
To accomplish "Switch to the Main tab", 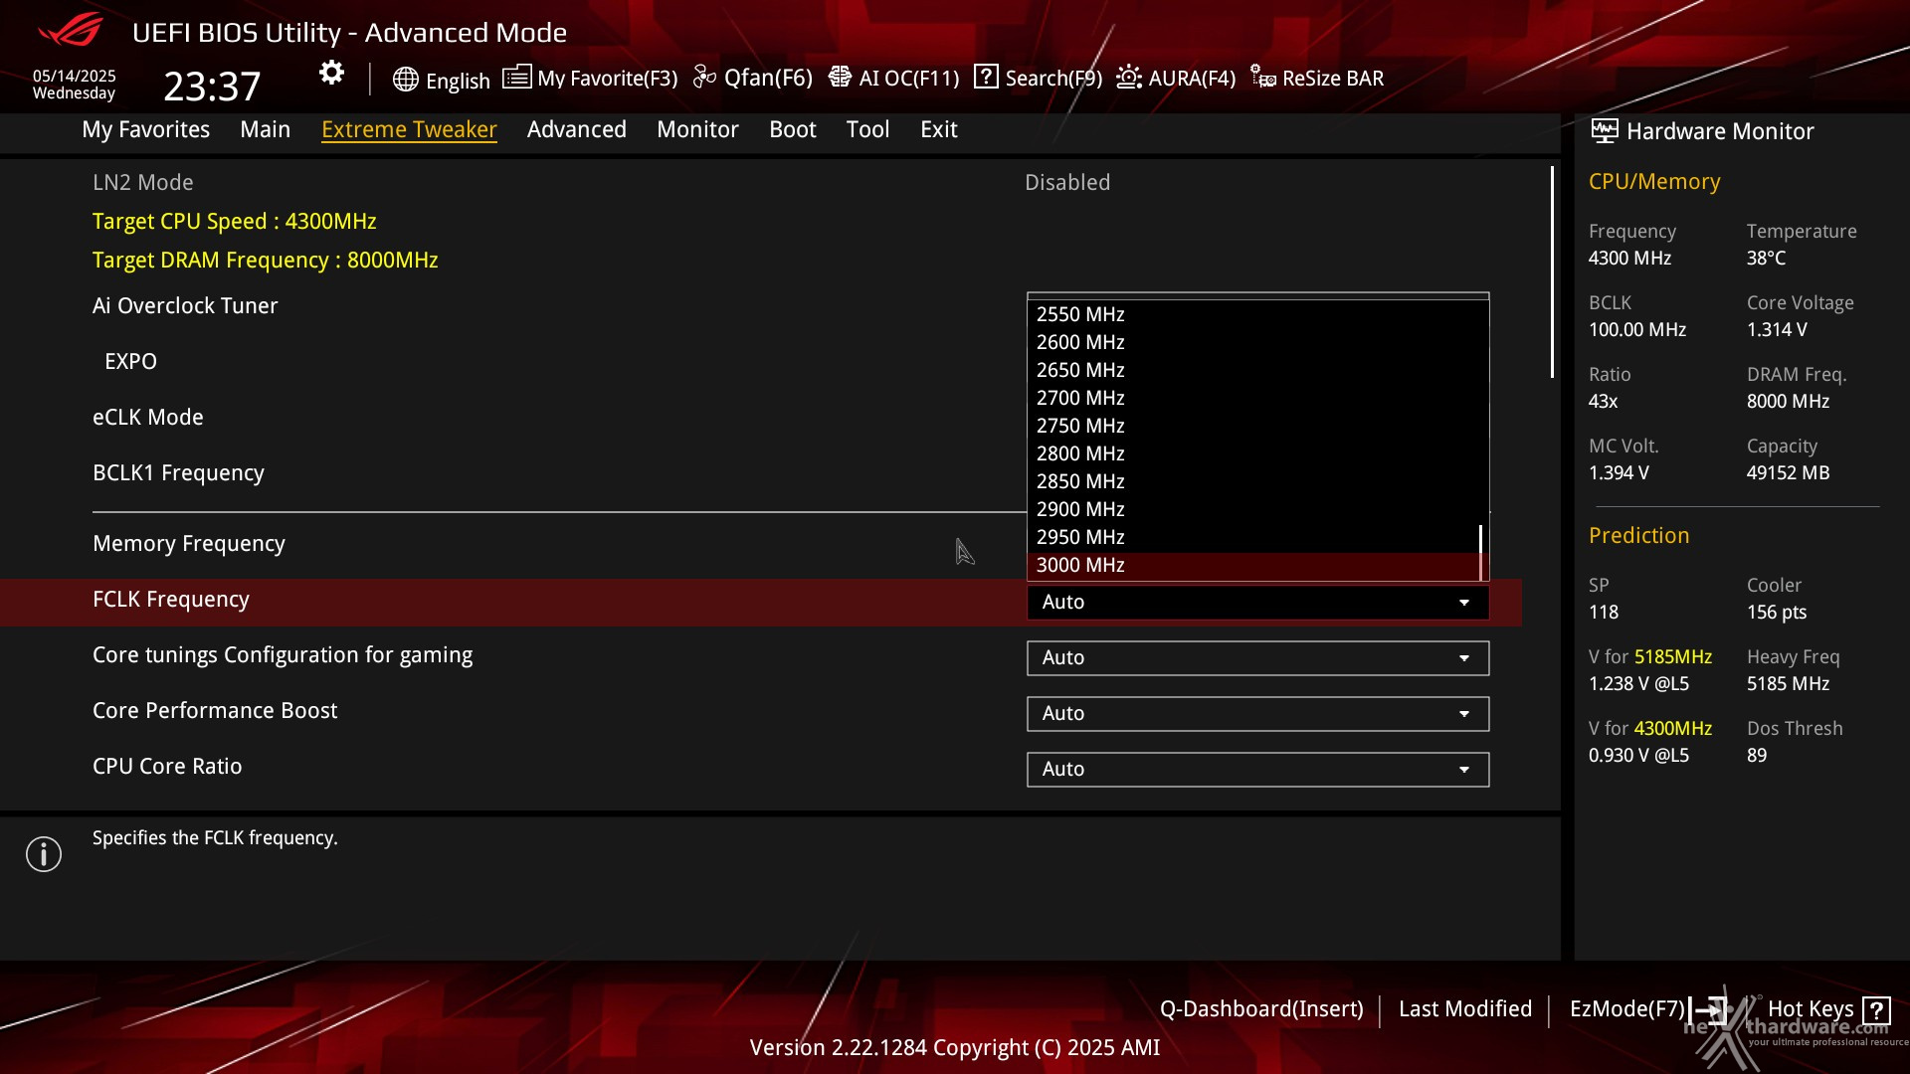I will tap(266, 129).
